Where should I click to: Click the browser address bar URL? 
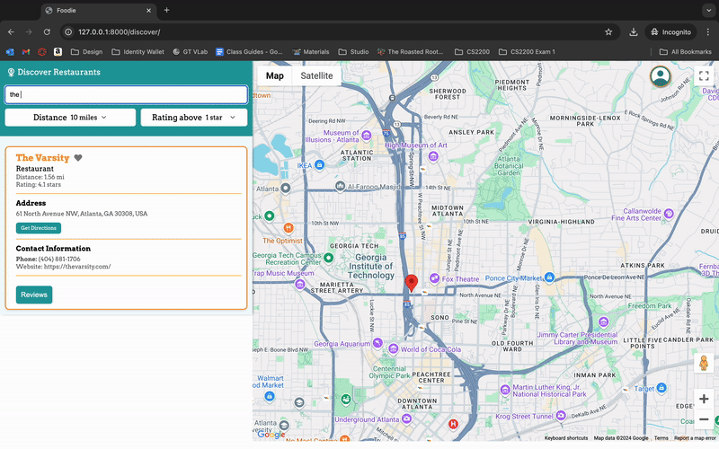pyautogui.click(x=120, y=32)
